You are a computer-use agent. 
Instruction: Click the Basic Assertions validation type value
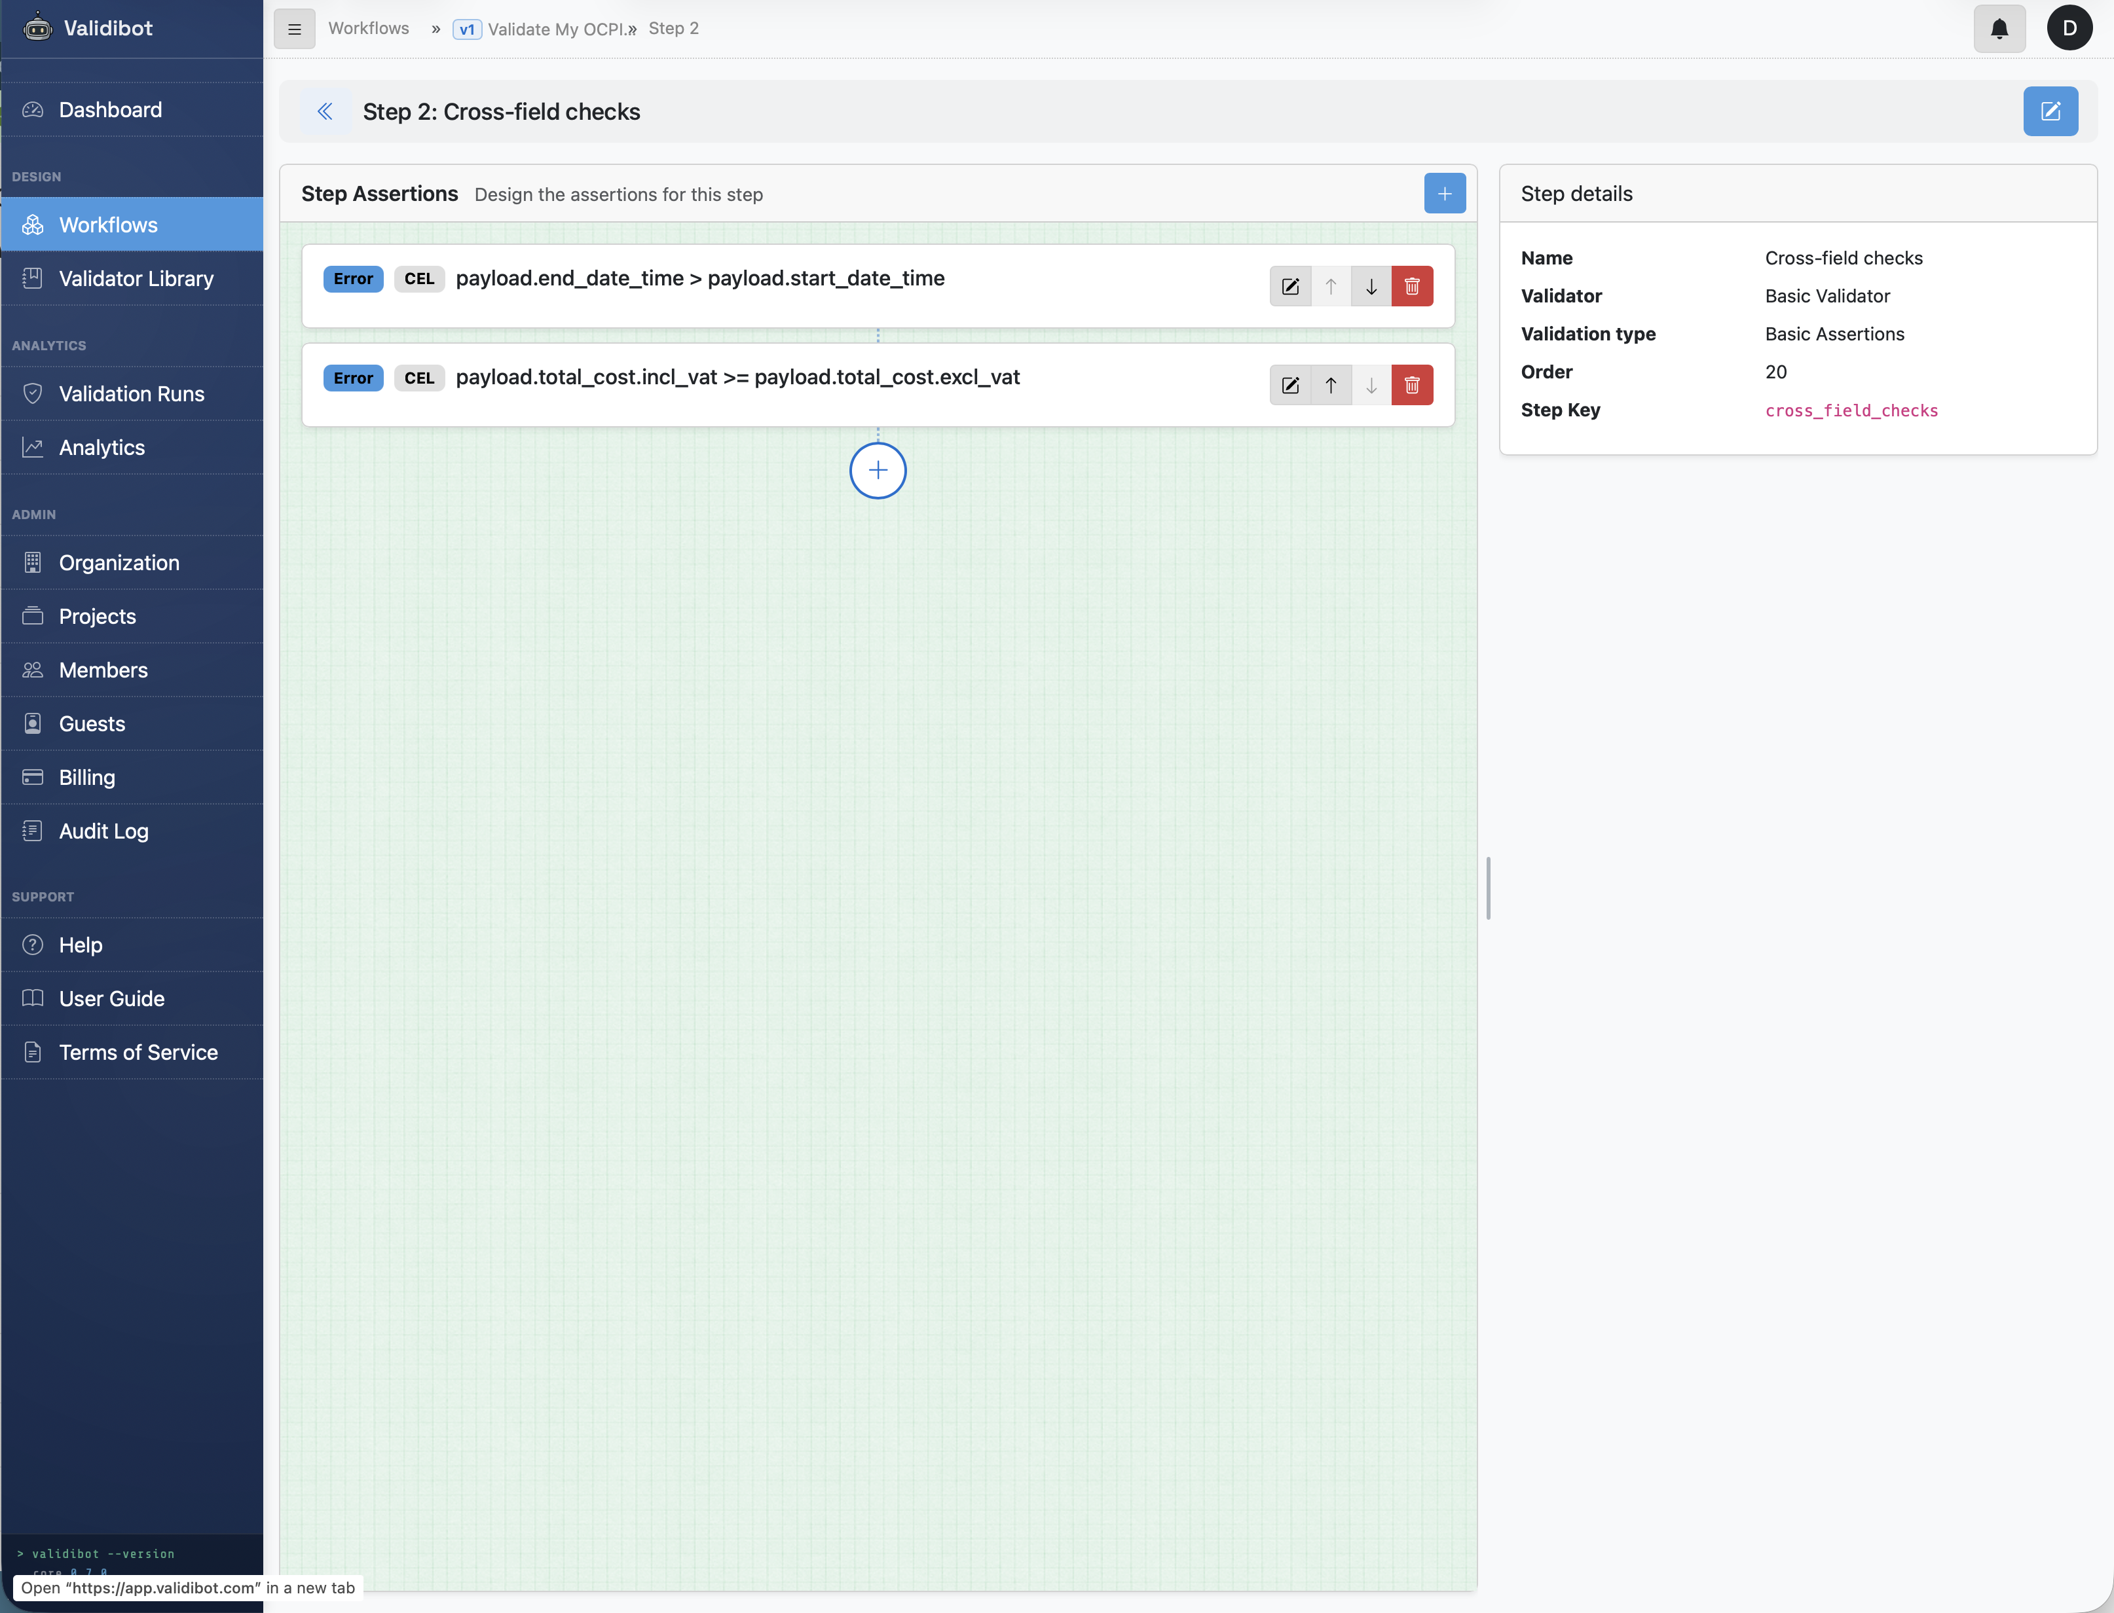(x=1834, y=334)
